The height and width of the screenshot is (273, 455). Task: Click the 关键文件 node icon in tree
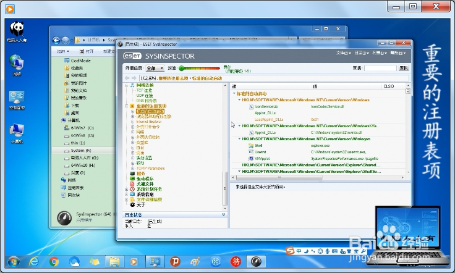pyautogui.click(x=132, y=184)
